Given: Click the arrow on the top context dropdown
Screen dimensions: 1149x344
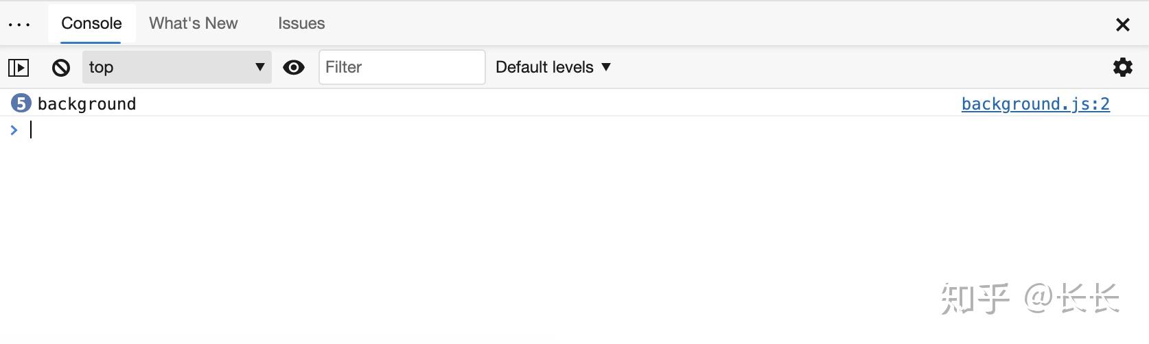Looking at the screenshot, I should tap(260, 67).
